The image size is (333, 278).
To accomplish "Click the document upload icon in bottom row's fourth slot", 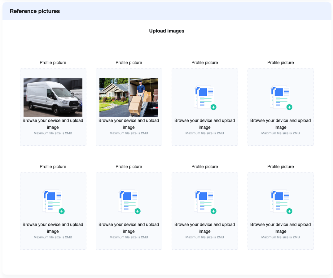I will 280,202.
